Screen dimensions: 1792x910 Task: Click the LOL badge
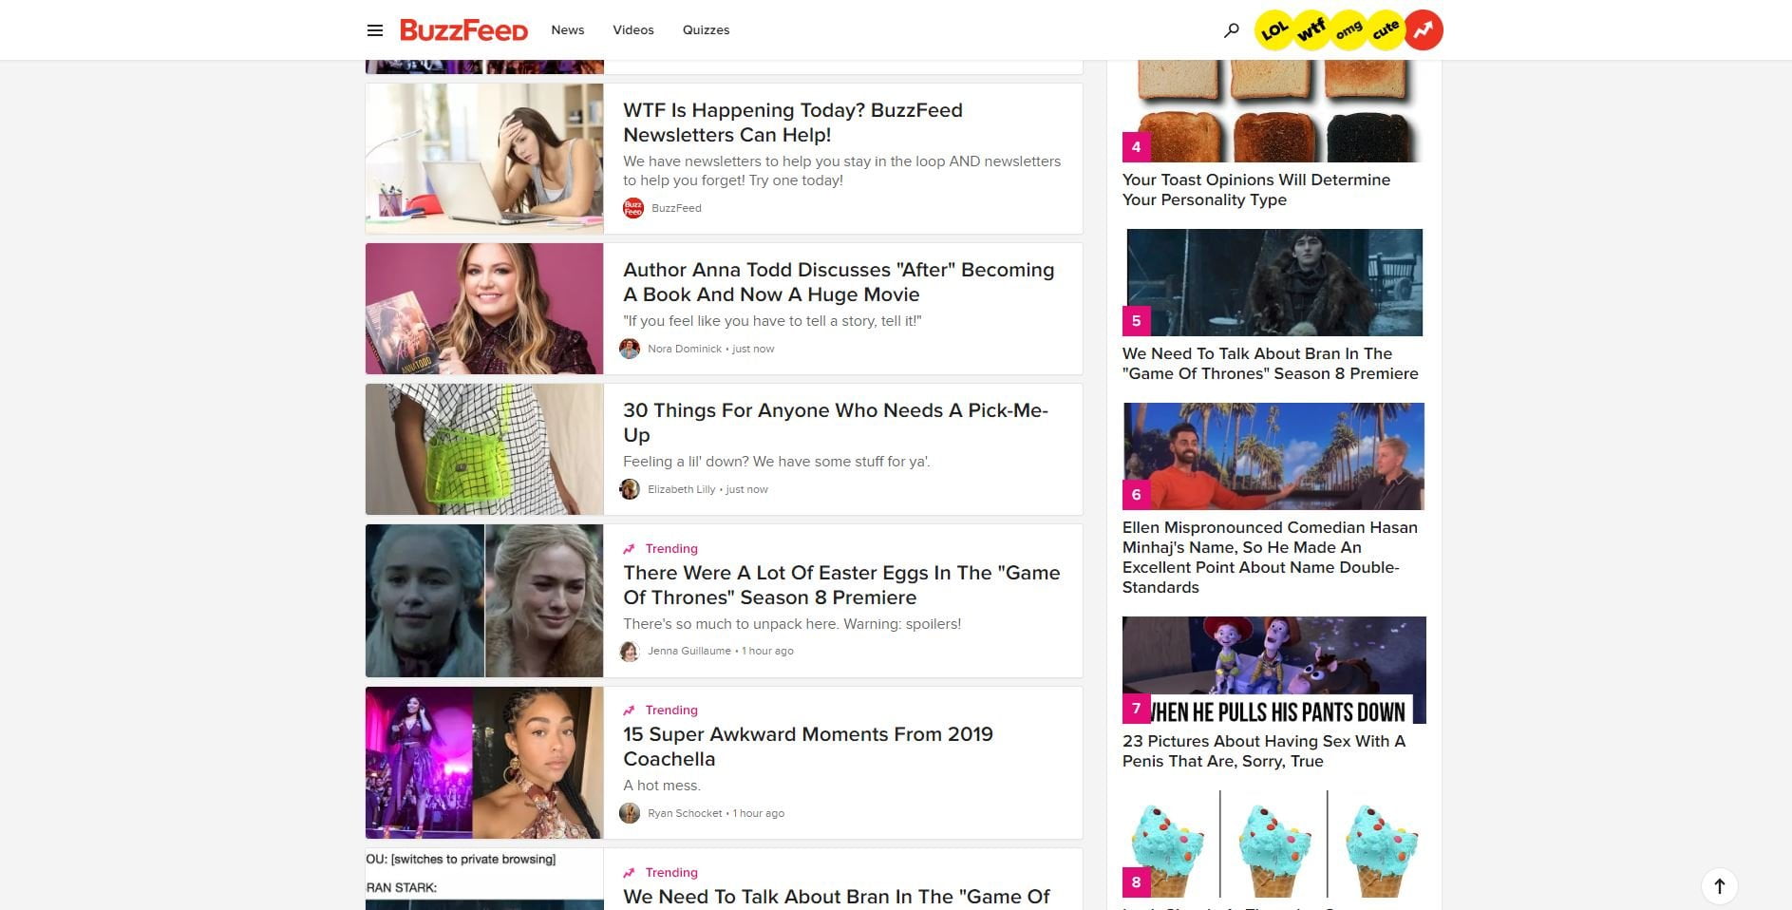(1274, 30)
